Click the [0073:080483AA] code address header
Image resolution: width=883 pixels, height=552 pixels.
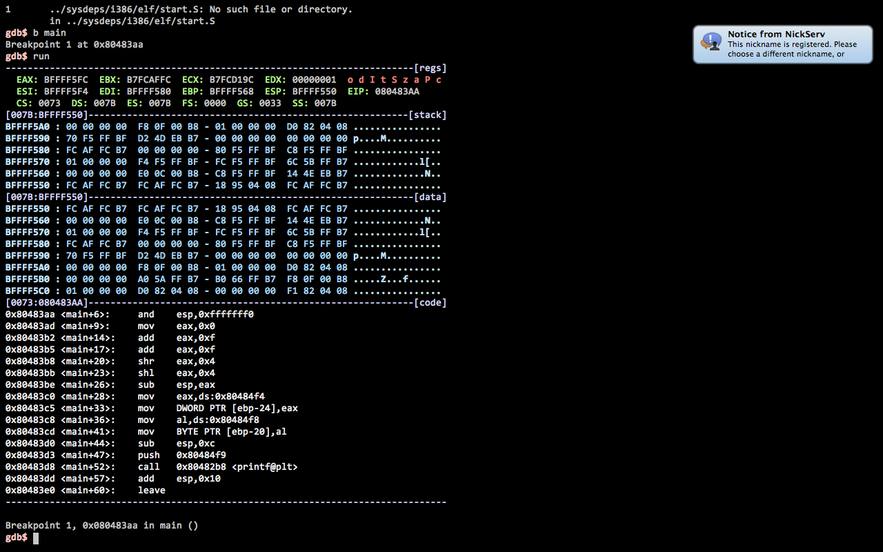click(x=47, y=302)
